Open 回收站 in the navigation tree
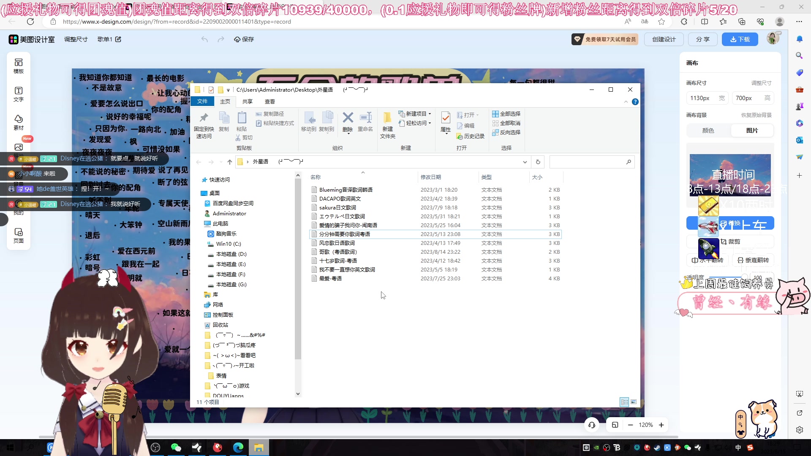This screenshot has width=811, height=456. [220, 325]
